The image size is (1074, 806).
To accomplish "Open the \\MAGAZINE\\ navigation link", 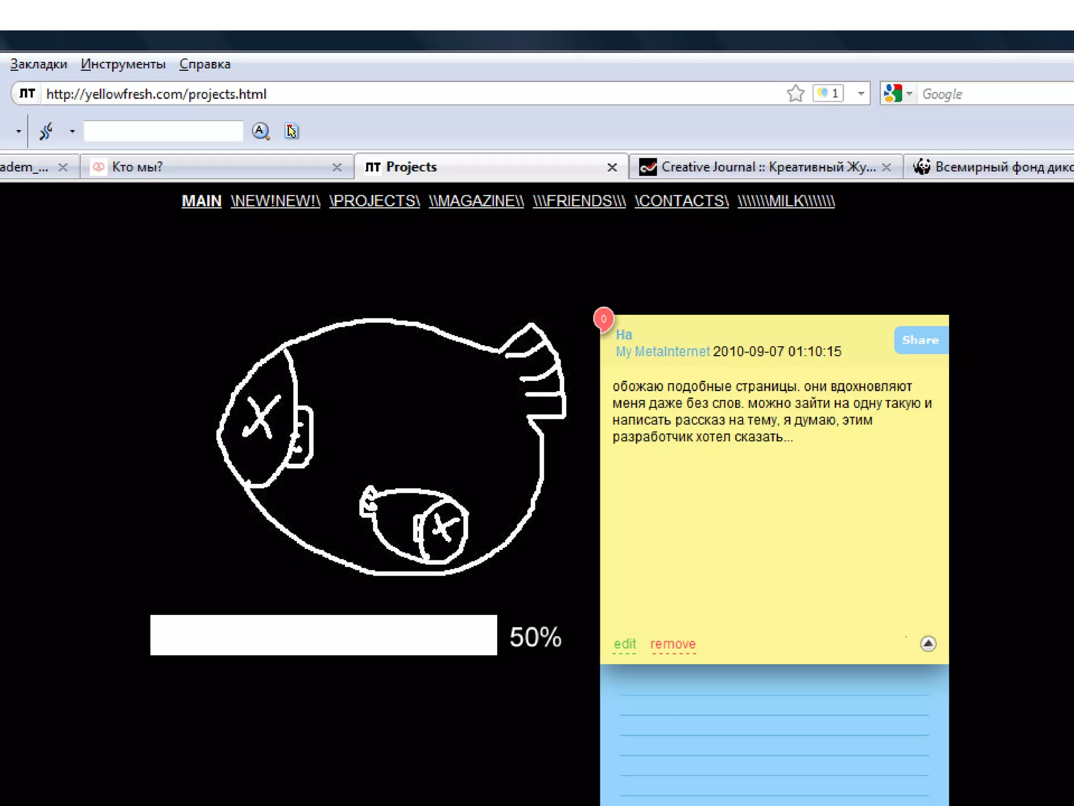I will tap(476, 201).
